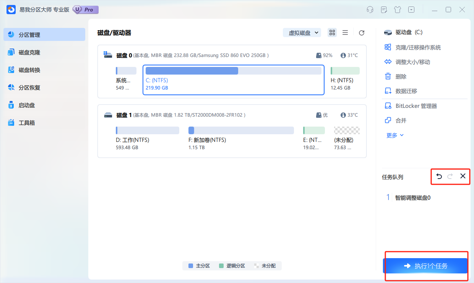The height and width of the screenshot is (283, 474).
Task: Expand the 更多 options
Action: pyautogui.click(x=395, y=135)
